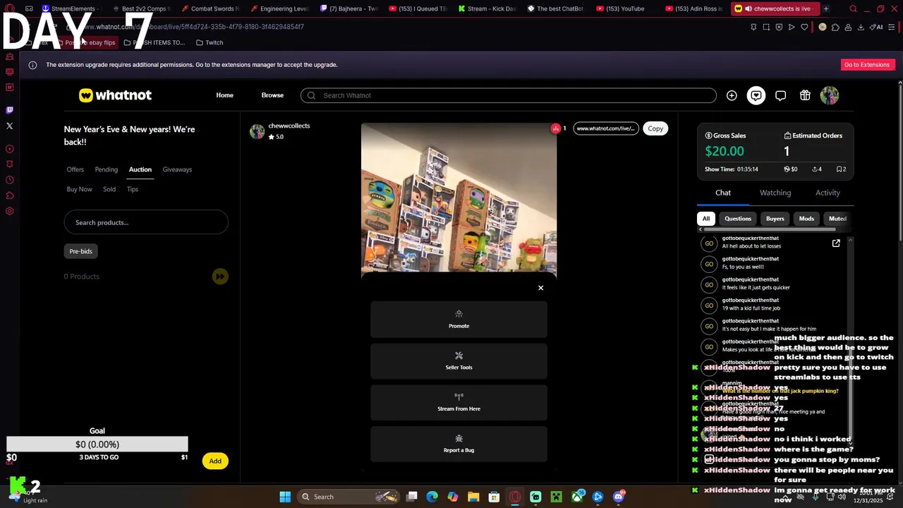Click the www.whatnot.com/live link field
Screen dimensions: 903x508
(605, 128)
